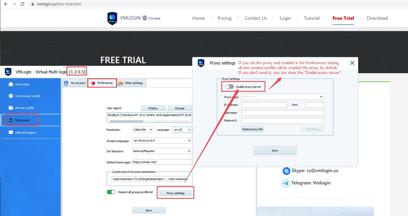Turn off Expand all groups profile list
Viewport: 408px width, 216px height.
coord(111,192)
